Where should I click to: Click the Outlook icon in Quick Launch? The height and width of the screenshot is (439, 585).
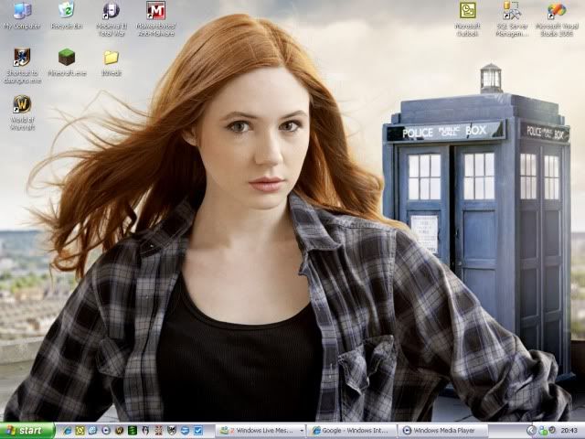[x=80, y=431]
